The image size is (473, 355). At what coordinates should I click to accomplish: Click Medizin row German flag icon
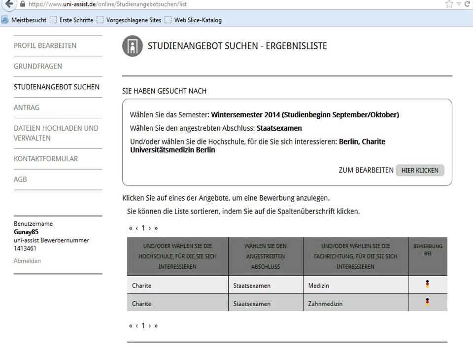point(427,284)
